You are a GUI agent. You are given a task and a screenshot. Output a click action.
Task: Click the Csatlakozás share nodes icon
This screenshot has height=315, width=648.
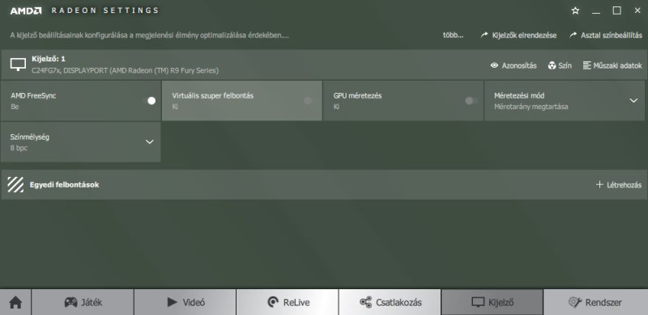(x=365, y=302)
